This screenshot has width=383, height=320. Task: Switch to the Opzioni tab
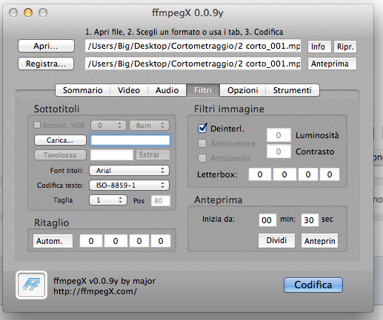click(x=243, y=90)
